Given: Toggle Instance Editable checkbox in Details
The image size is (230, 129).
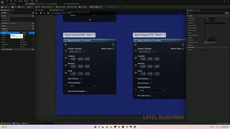Looking at the screenshot, I should click(x=205, y=25).
